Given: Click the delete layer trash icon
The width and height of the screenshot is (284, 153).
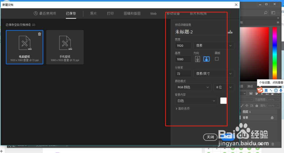Looking at the screenshot, I should click(x=273, y=144).
